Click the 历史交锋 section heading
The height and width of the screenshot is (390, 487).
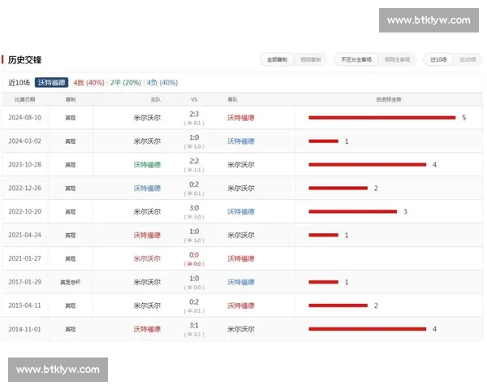point(24,59)
